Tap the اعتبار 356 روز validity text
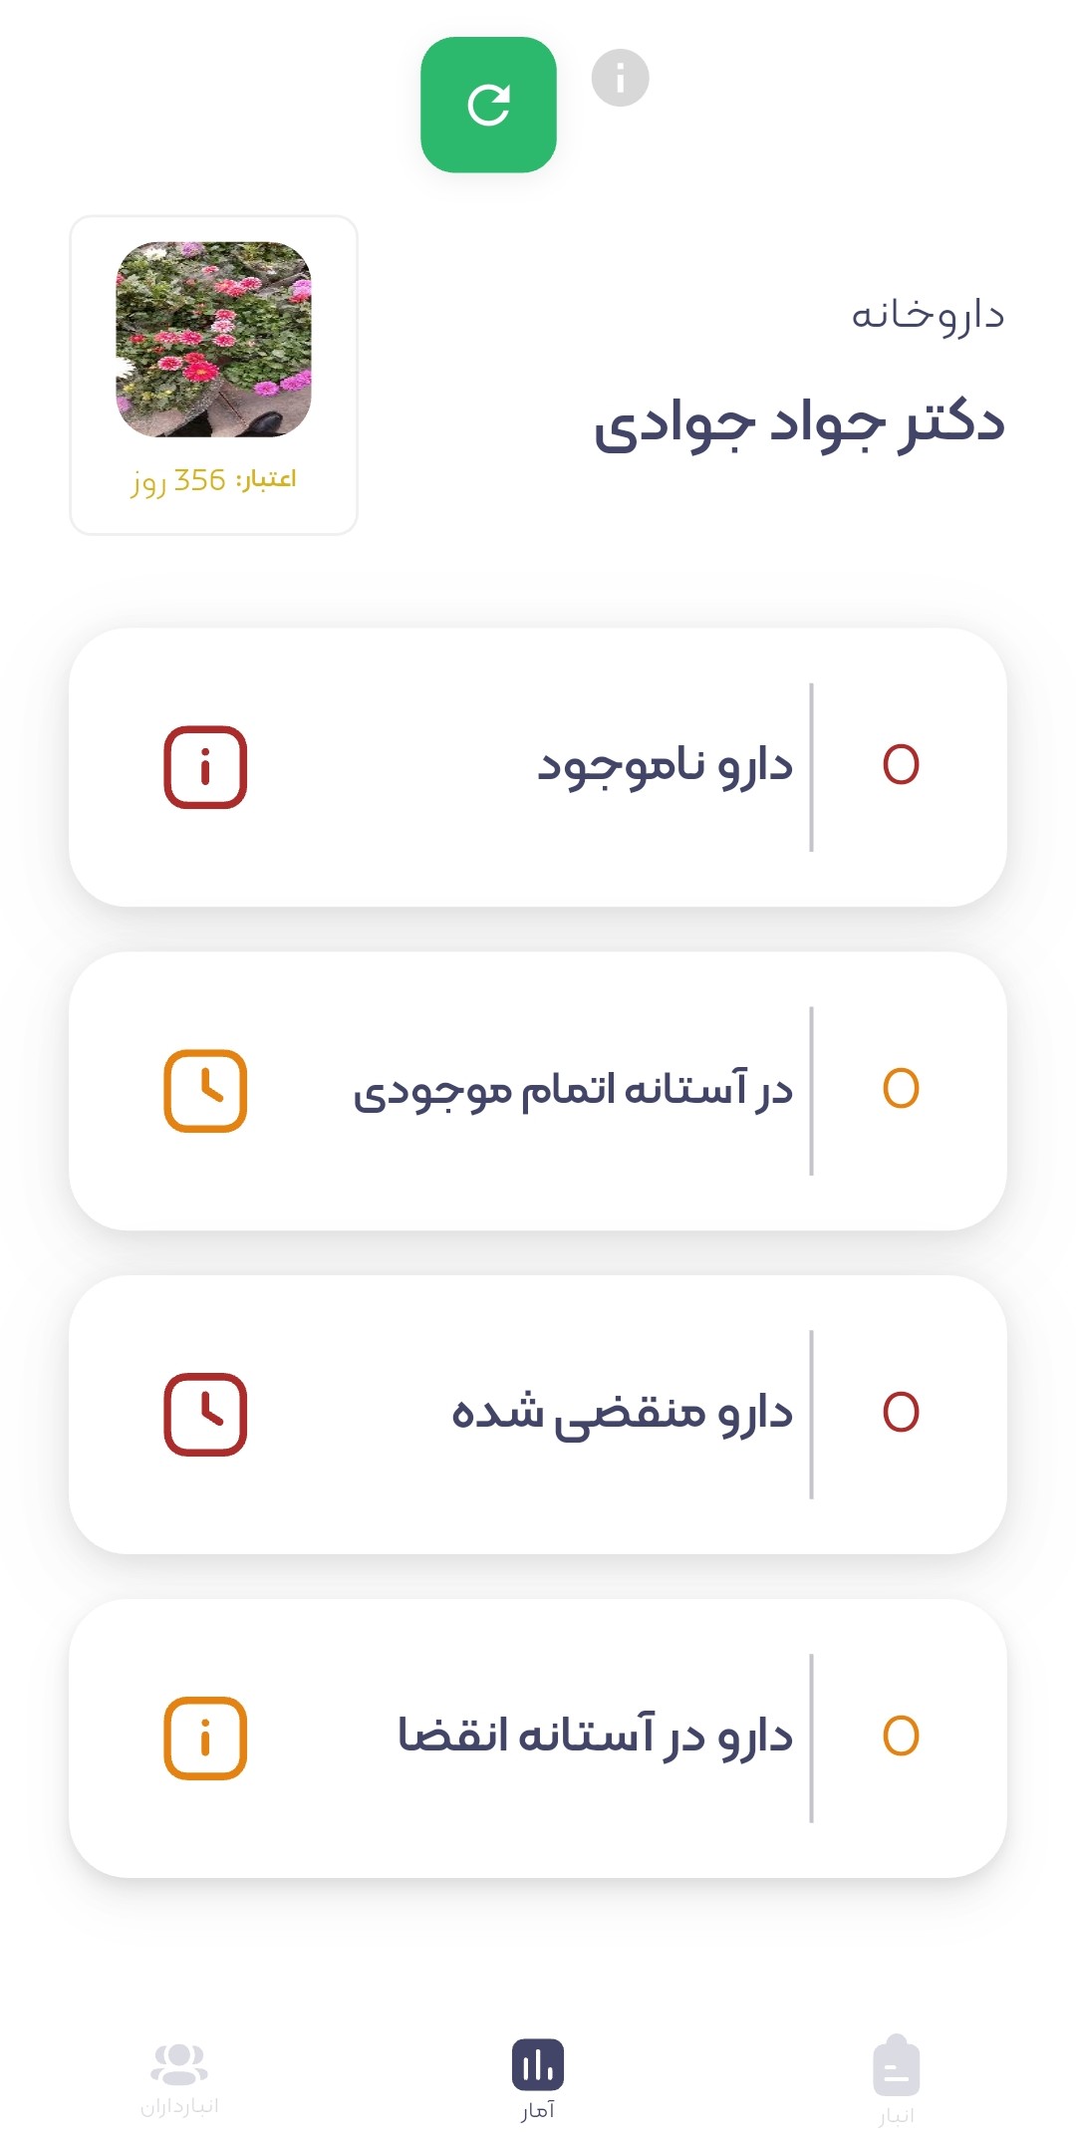The image size is (1076, 2141). click(x=213, y=480)
